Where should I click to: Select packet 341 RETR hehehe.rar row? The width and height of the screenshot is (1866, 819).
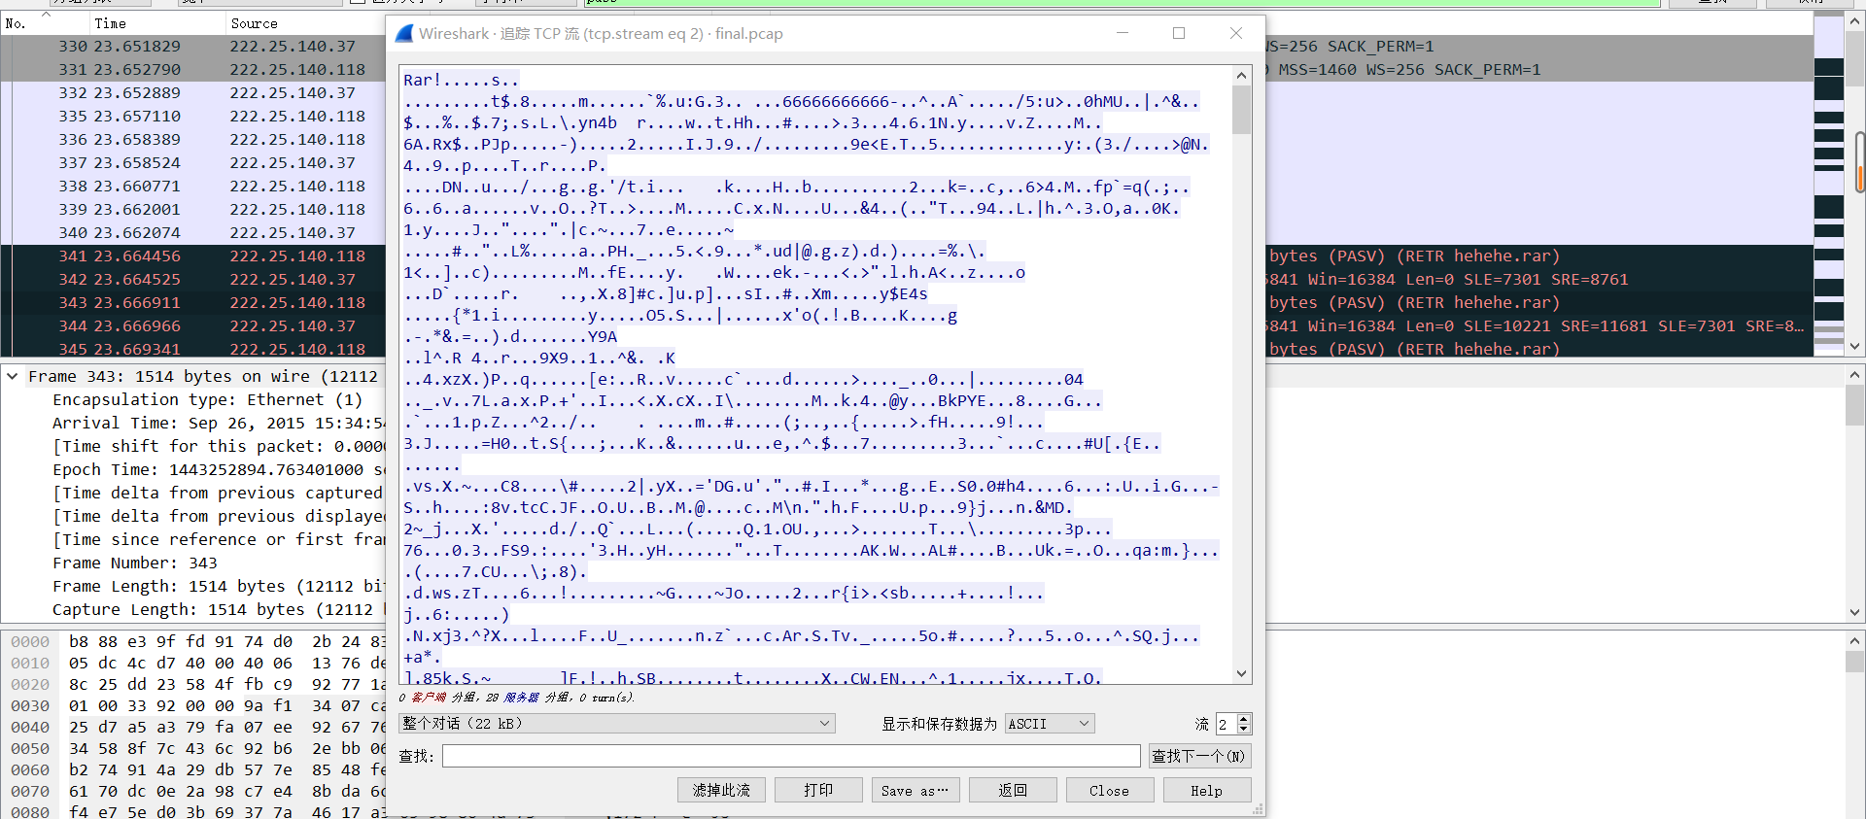[x=194, y=256]
